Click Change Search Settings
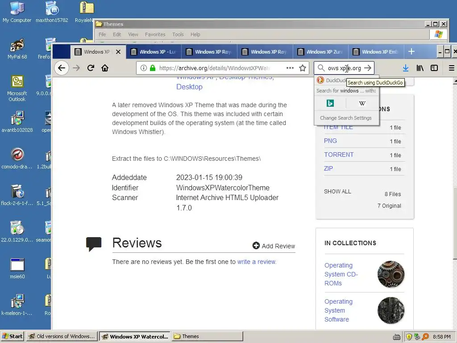The image size is (457, 343). (x=346, y=118)
